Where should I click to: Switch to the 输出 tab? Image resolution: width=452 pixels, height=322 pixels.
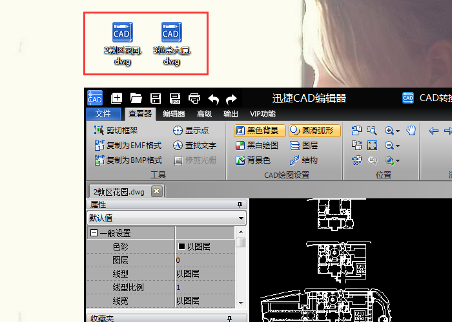(231, 114)
